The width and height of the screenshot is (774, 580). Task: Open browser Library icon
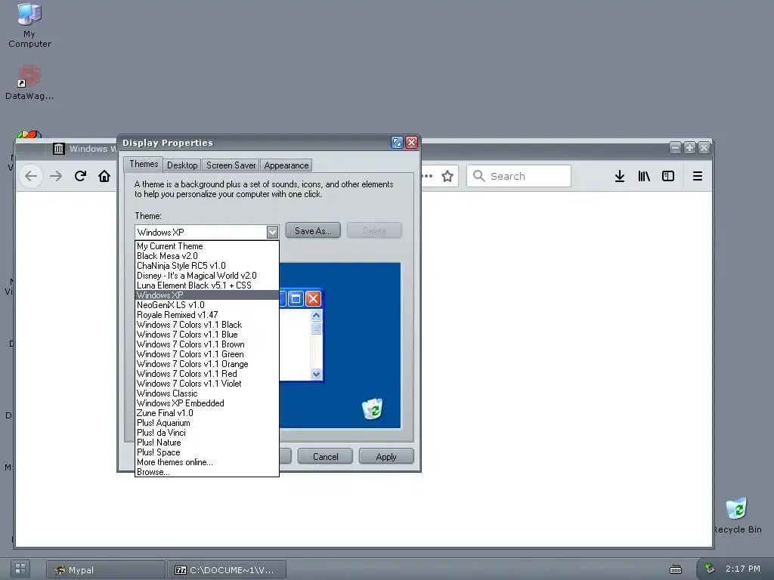(x=644, y=176)
